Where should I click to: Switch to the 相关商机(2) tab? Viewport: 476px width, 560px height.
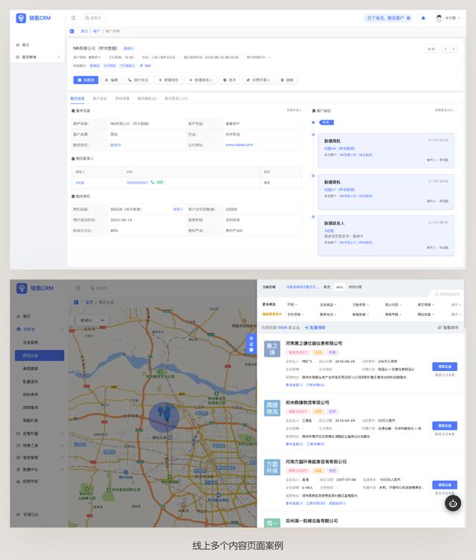147,98
